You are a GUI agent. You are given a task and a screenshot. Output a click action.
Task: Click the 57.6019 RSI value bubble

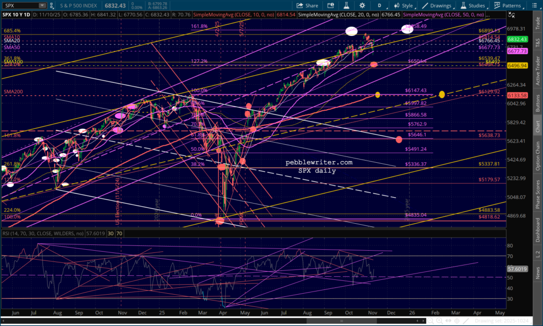coord(518,269)
